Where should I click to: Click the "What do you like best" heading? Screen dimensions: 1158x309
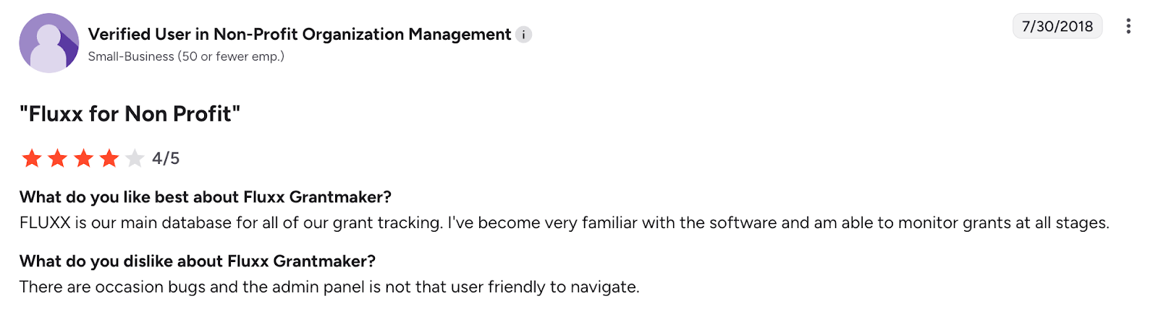pos(205,197)
